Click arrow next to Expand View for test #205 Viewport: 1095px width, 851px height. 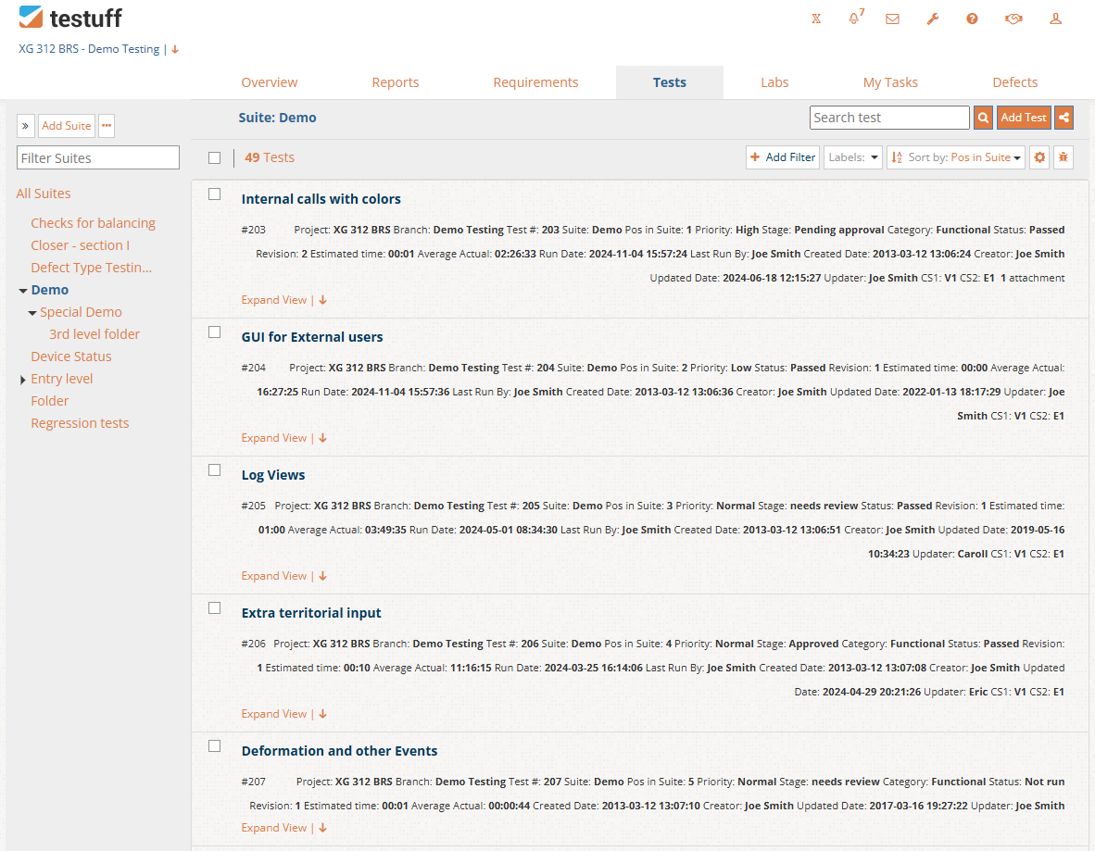322,576
